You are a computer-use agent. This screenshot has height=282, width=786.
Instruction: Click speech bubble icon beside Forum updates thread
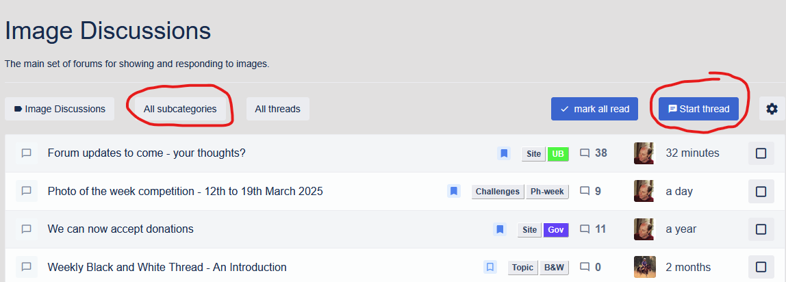tap(27, 153)
